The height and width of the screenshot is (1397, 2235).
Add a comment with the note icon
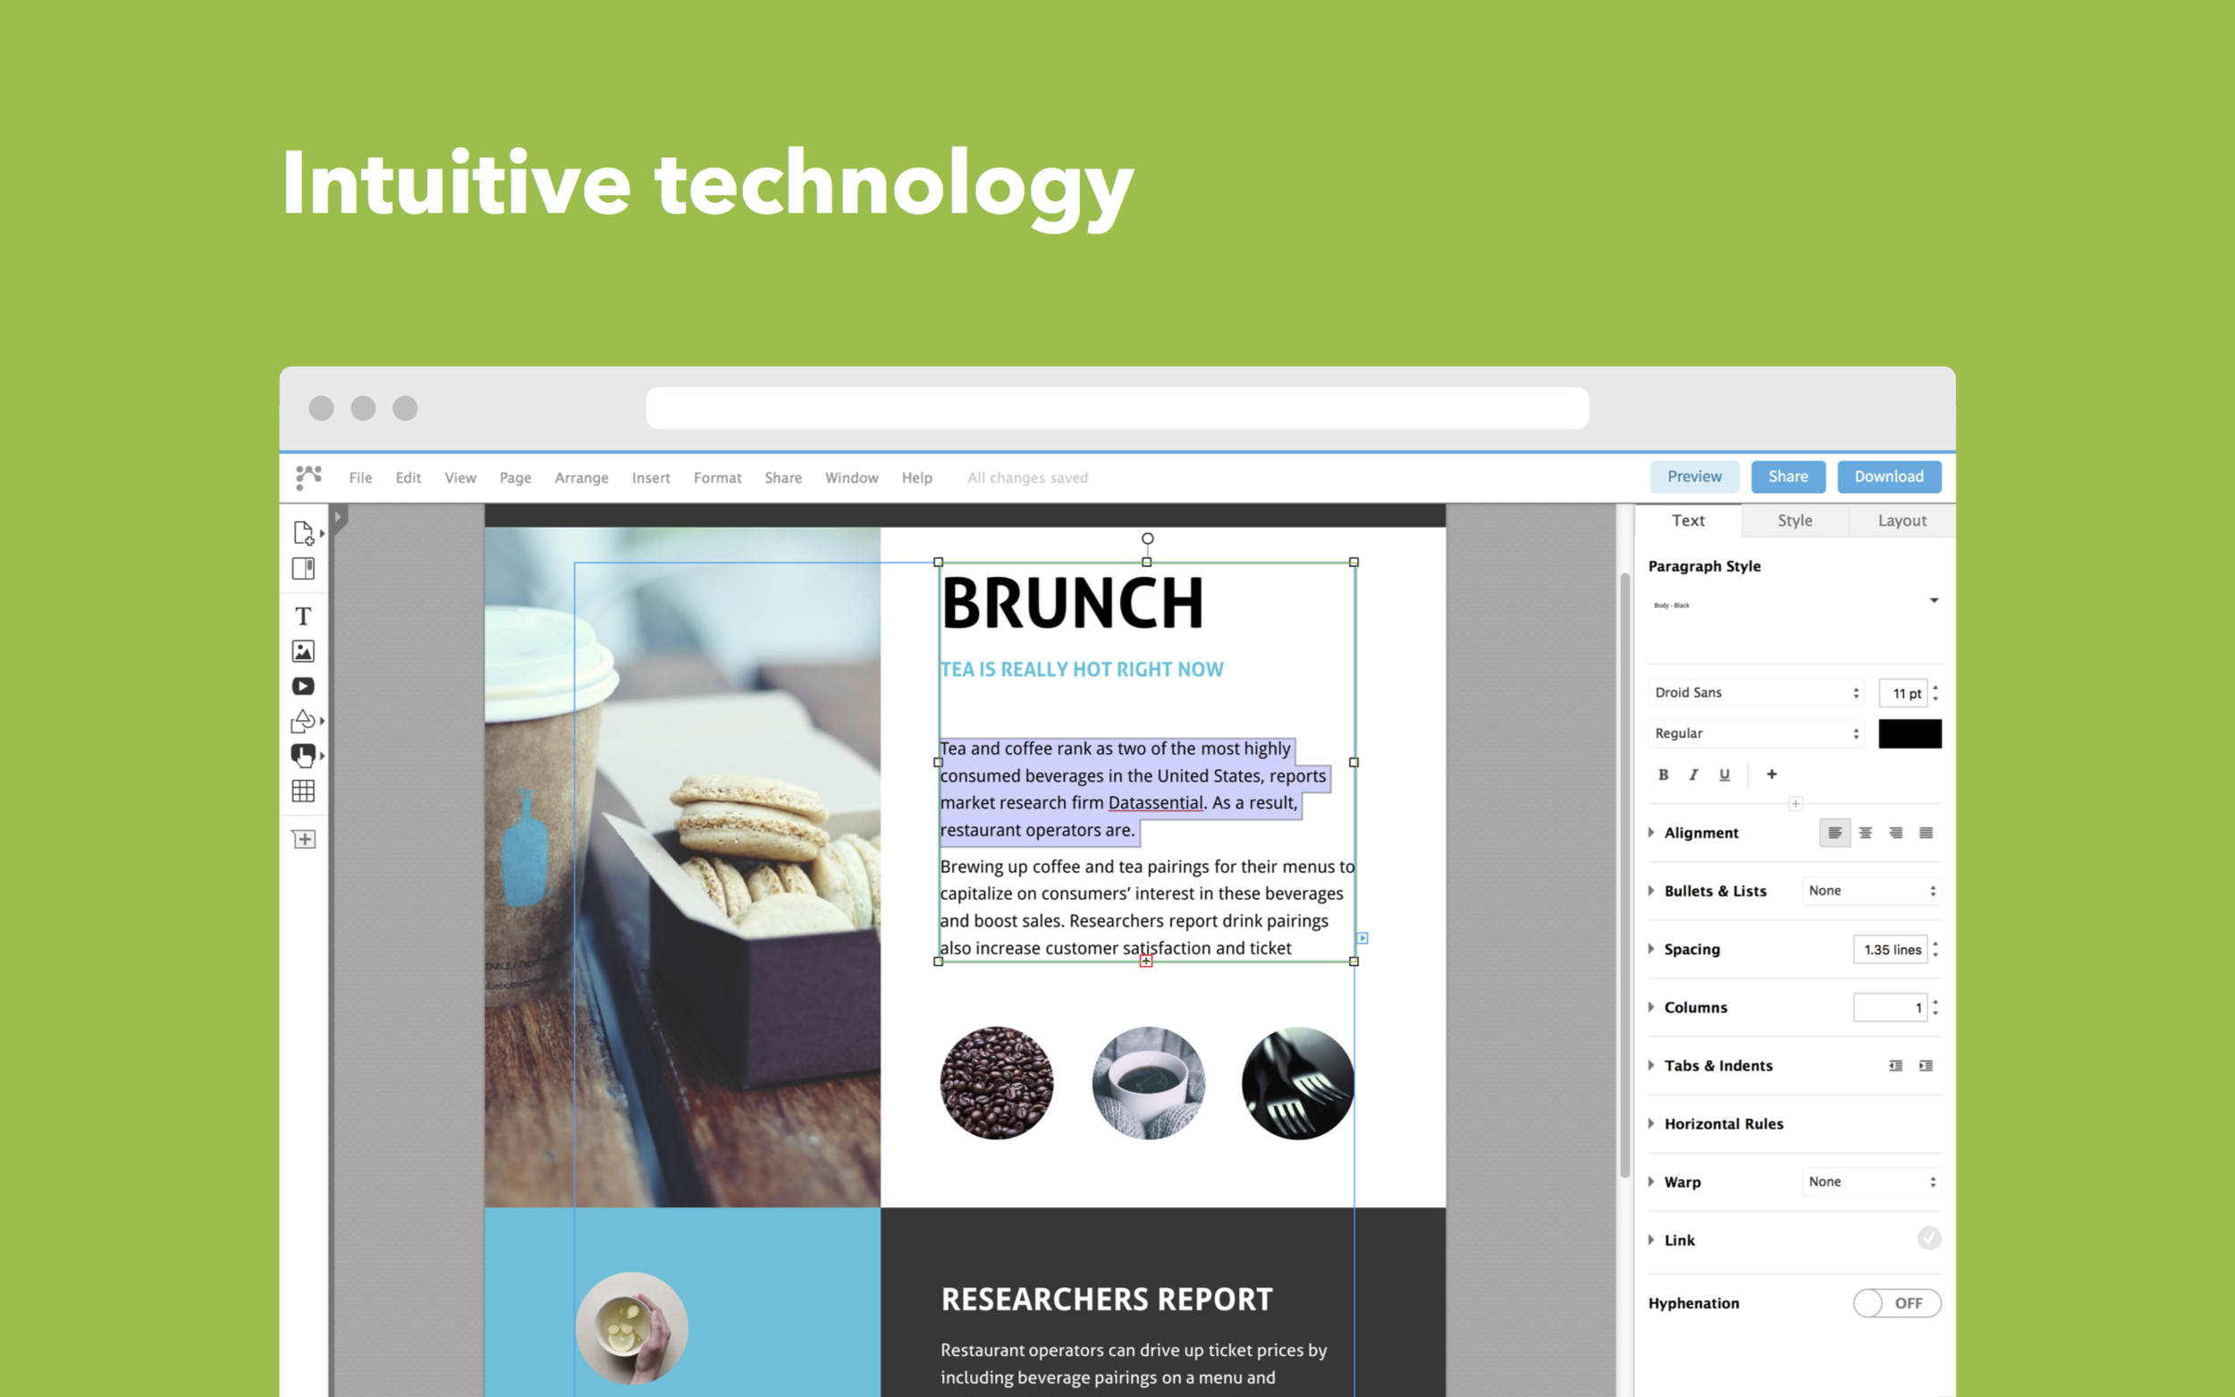coord(303,839)
